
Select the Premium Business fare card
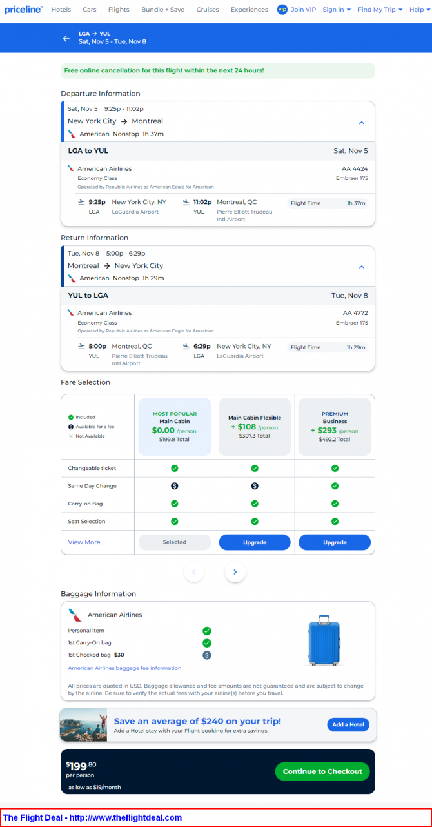(x=335, y=427)
